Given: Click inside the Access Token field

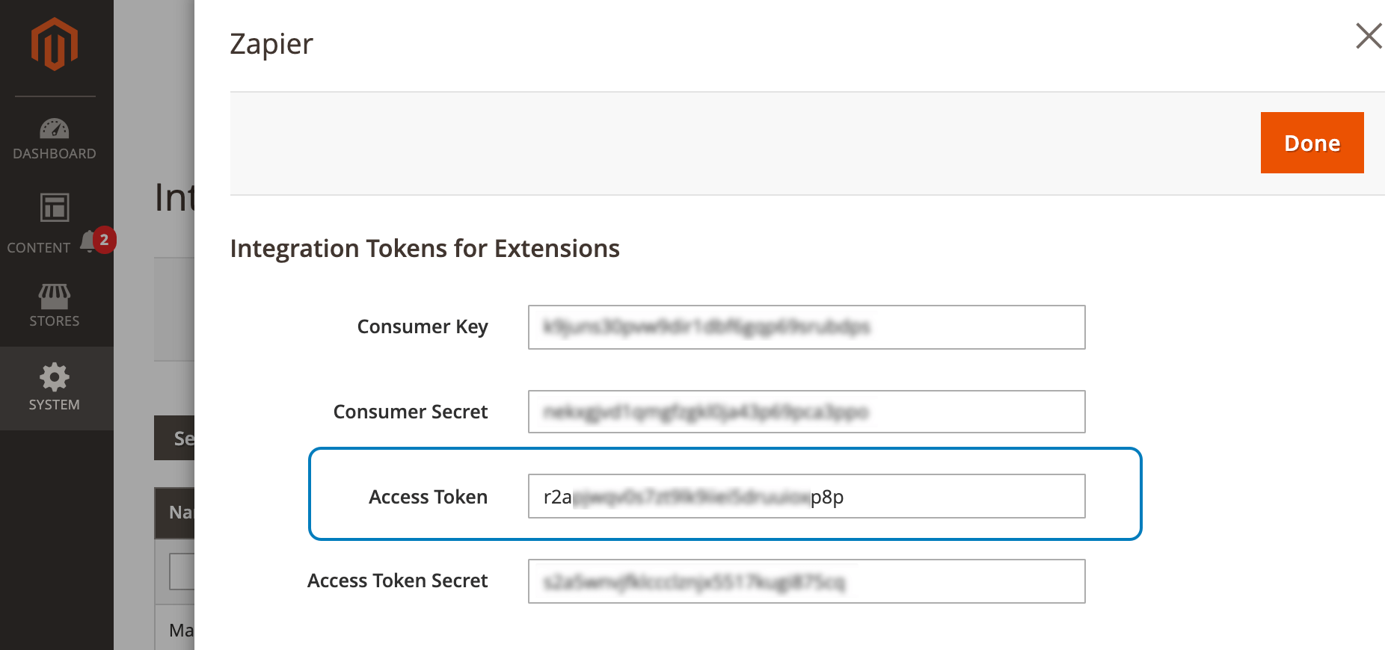Looking at the screenshot, I should coord(806,496).
